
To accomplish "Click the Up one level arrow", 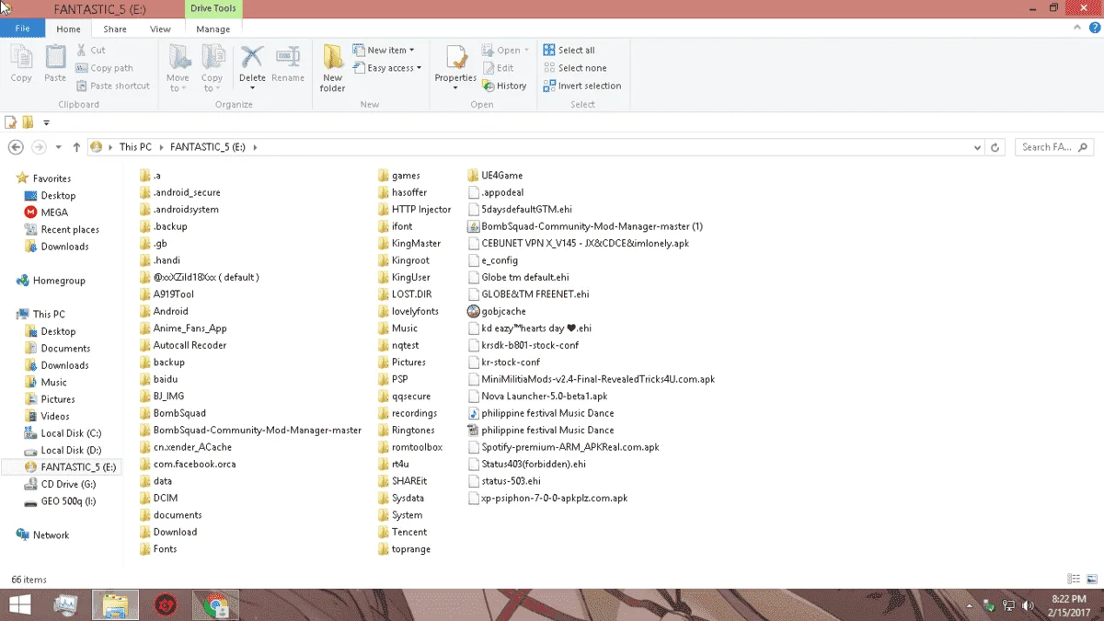I will [x=76, y=147].
